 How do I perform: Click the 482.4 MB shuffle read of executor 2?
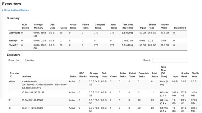[x=183, y=102]
